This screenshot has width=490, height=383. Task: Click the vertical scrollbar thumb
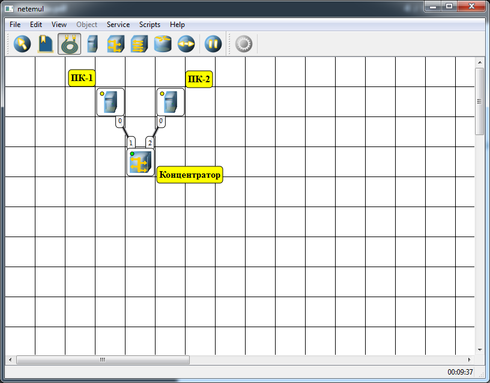click(x=479, y=101)
